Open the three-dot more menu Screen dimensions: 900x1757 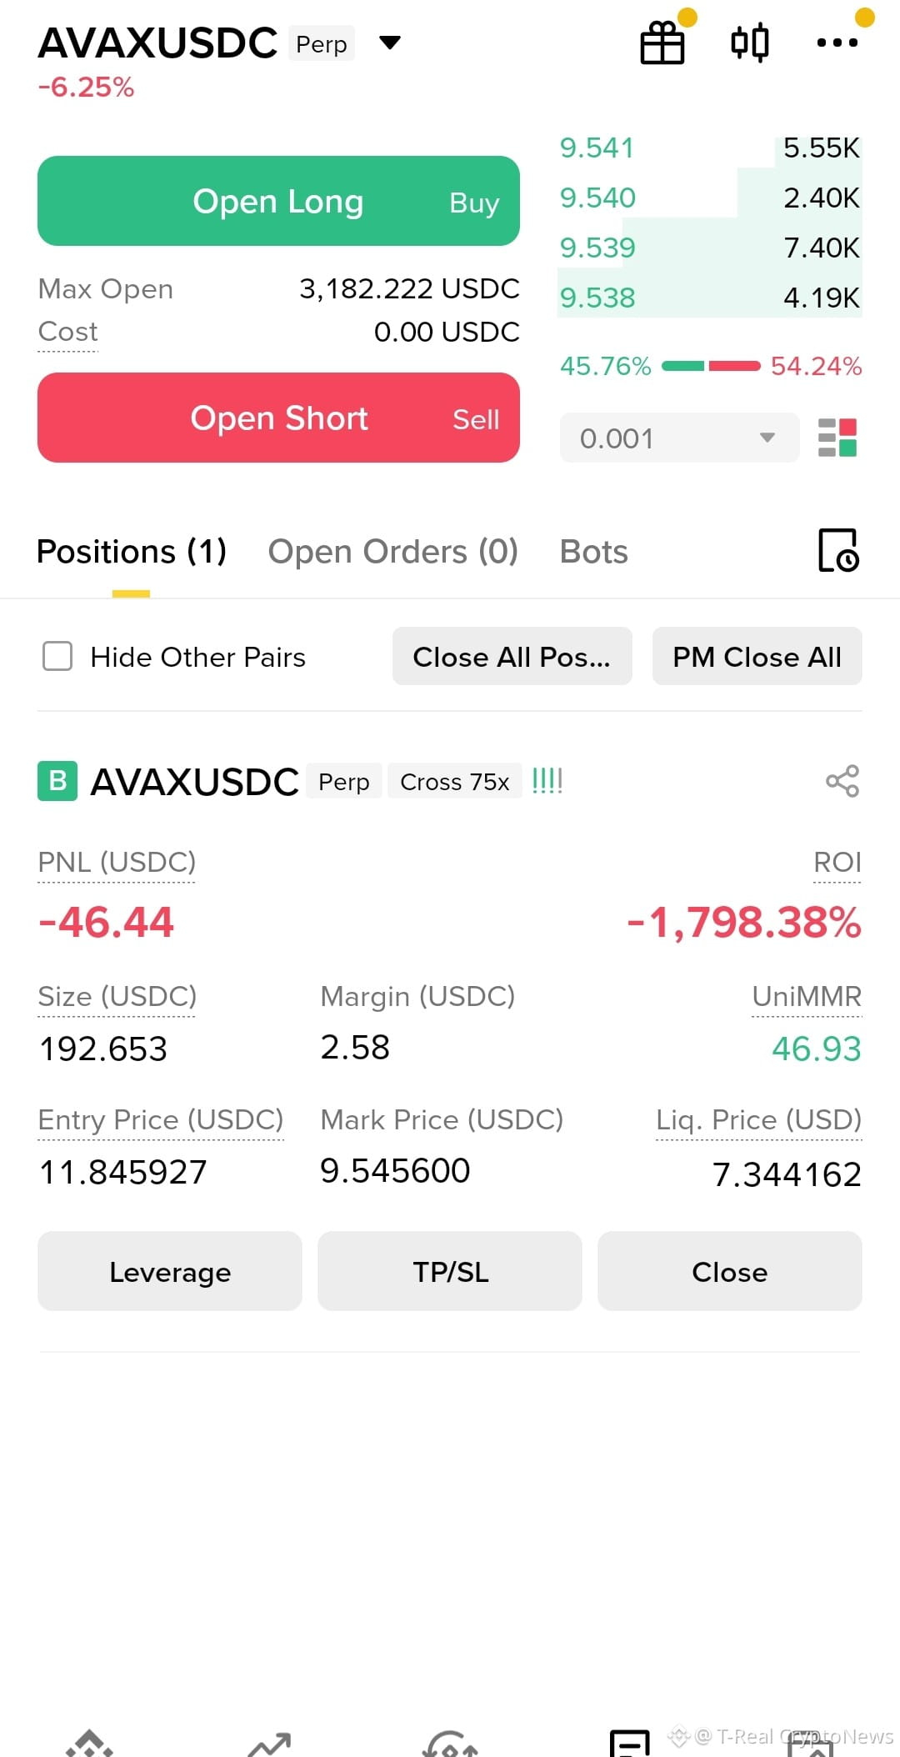[837, 43]
